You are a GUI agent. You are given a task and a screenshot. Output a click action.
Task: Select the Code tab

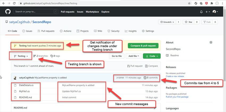[x=12, y=31]
